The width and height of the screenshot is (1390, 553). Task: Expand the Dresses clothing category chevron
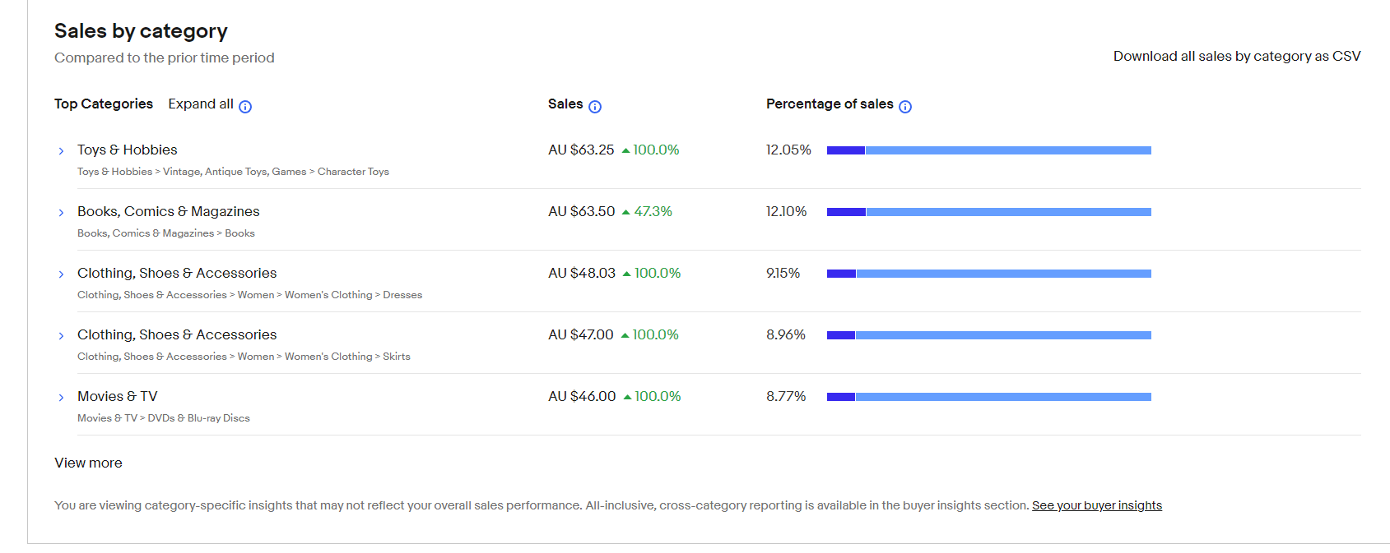point(61,274)
